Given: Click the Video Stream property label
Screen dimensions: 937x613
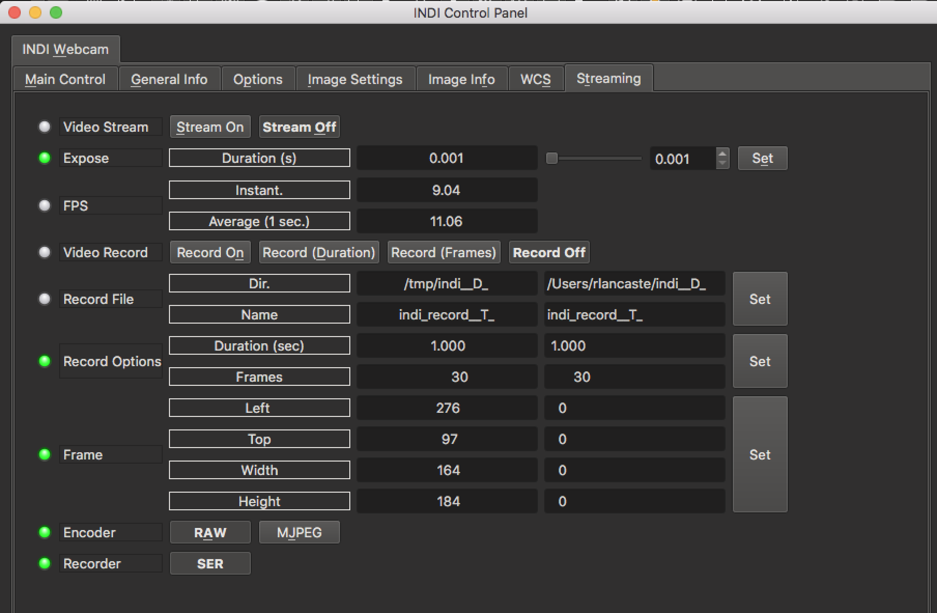Looking at the screenshot, I should [x=110, y=127].
